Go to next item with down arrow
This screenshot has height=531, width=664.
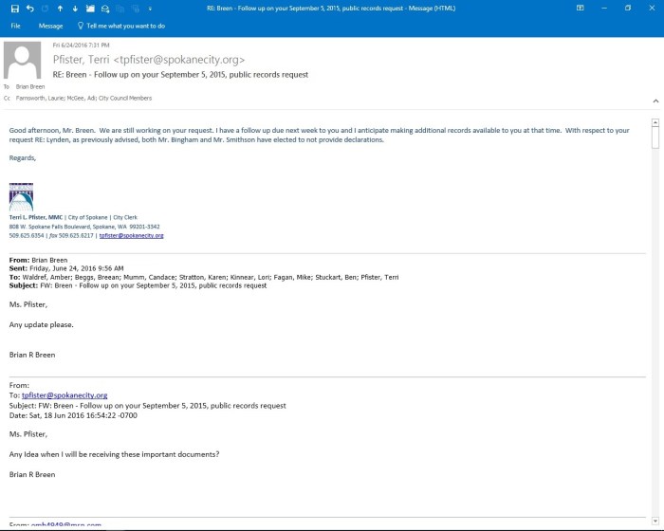(x=74, y=8)
